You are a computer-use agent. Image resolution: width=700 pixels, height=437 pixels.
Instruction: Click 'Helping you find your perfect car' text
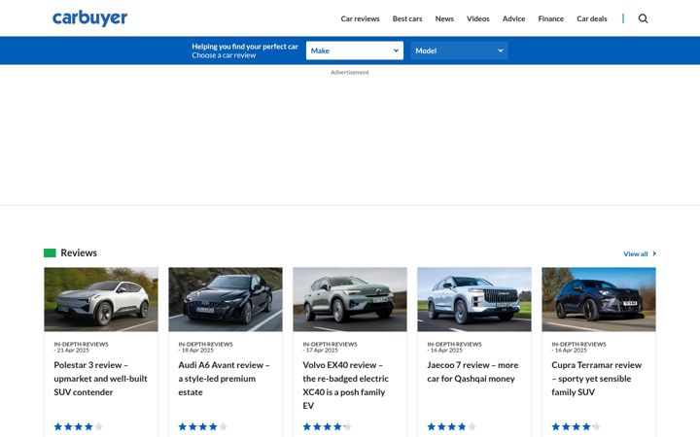point(245,47)
